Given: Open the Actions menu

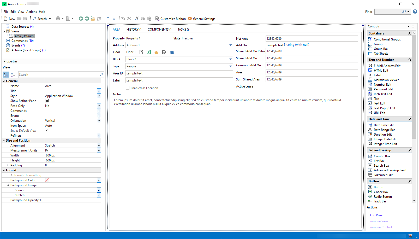Looking at the screenshot, I should 32,12.
